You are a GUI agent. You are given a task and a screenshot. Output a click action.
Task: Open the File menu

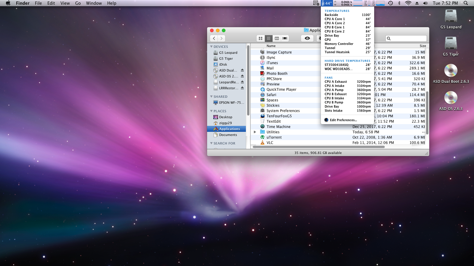38,3
